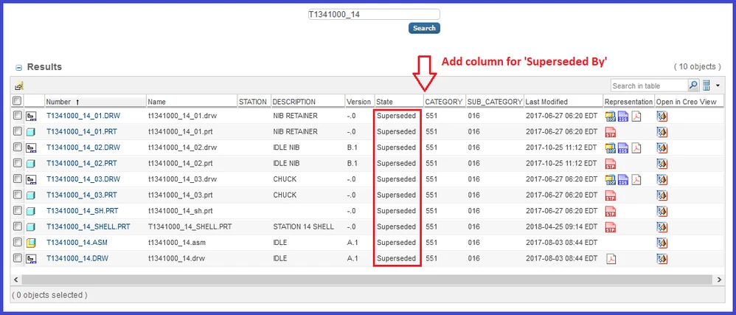Check the box for T1341000_14_03.DRW
Viewport: 736px width, 315px height.
(18, 179)
